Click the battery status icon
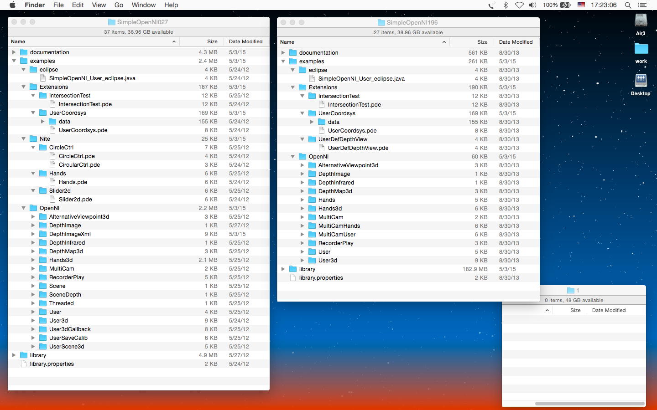This screenshot has height=410, width=657. click(x=565, y=5)
